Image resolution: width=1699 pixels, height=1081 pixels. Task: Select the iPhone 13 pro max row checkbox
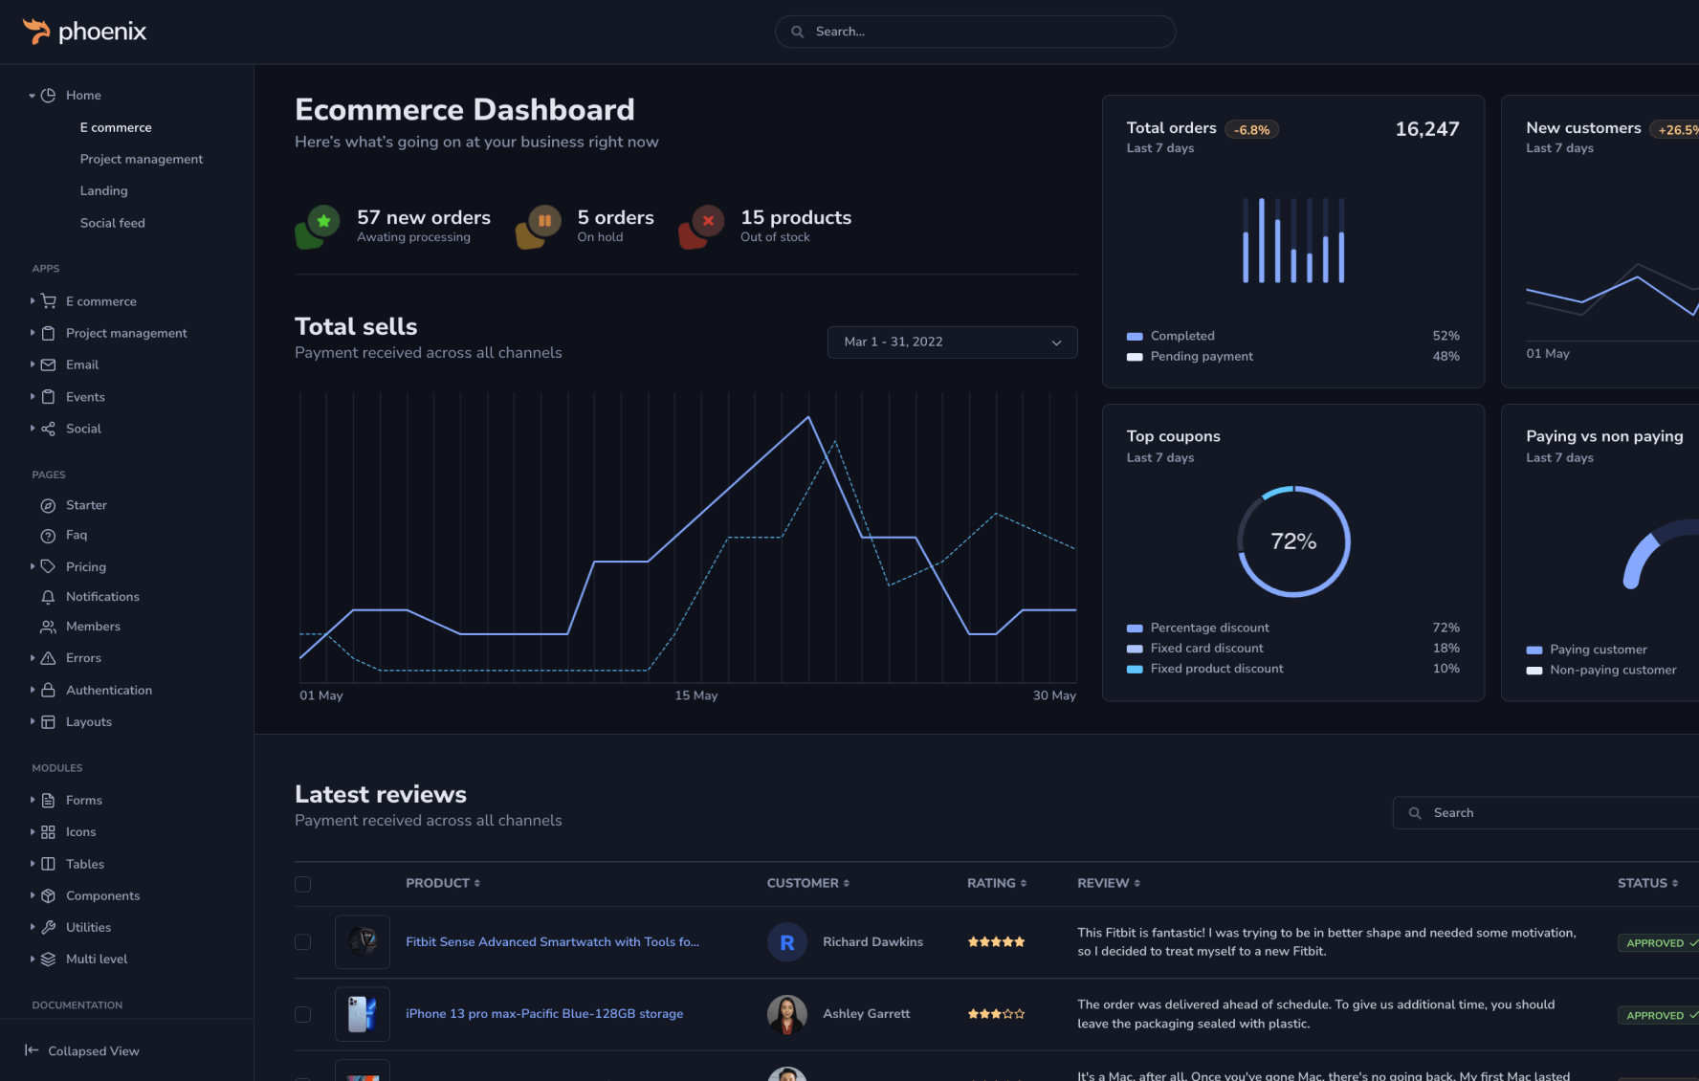pos(302,1014)
